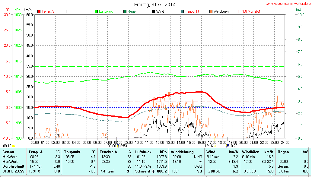Image resolution: width=312 pixels, height=177 pixels.
Task: Click the current wind speed 6.2
Action: 236,171
